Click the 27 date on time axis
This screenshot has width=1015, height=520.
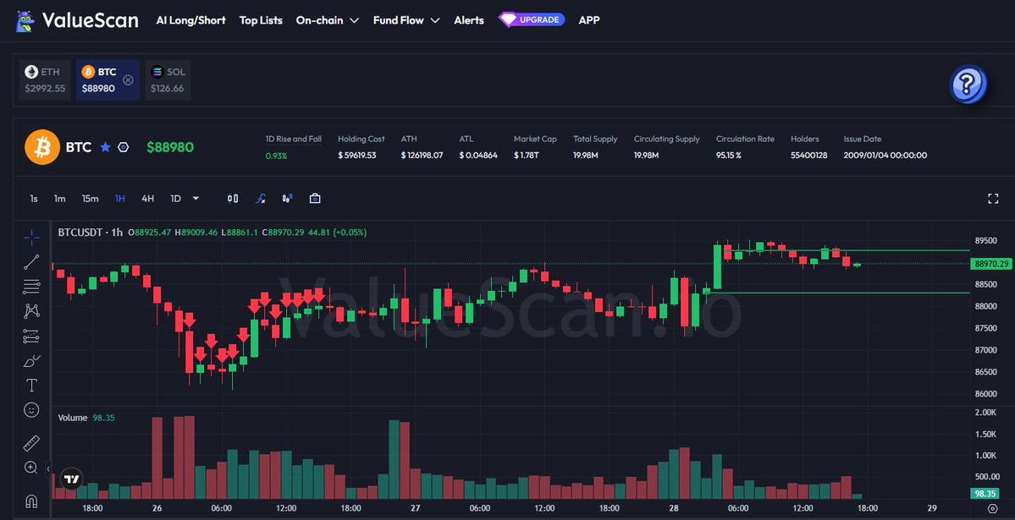tap(415, 508)
